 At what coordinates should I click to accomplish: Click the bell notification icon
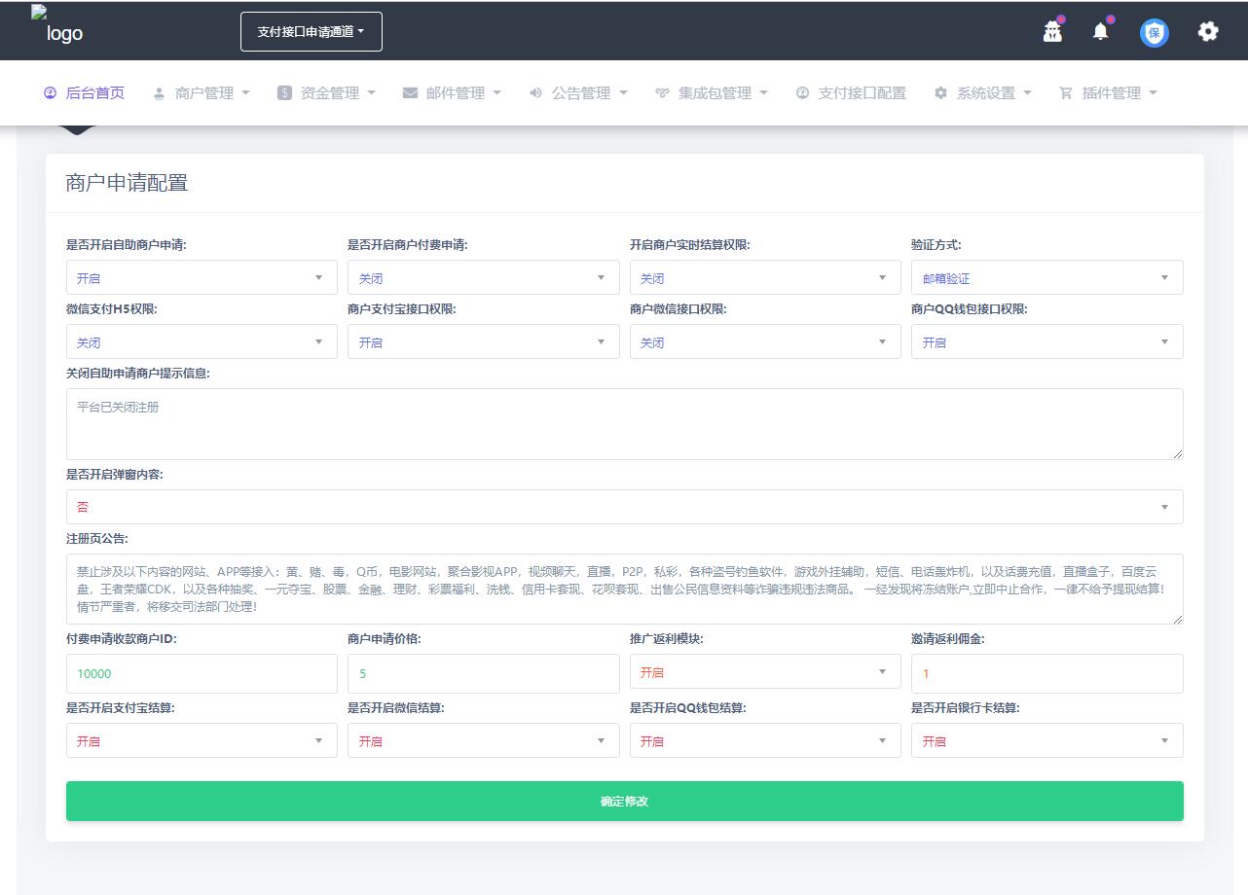[x=1100, y=32]
